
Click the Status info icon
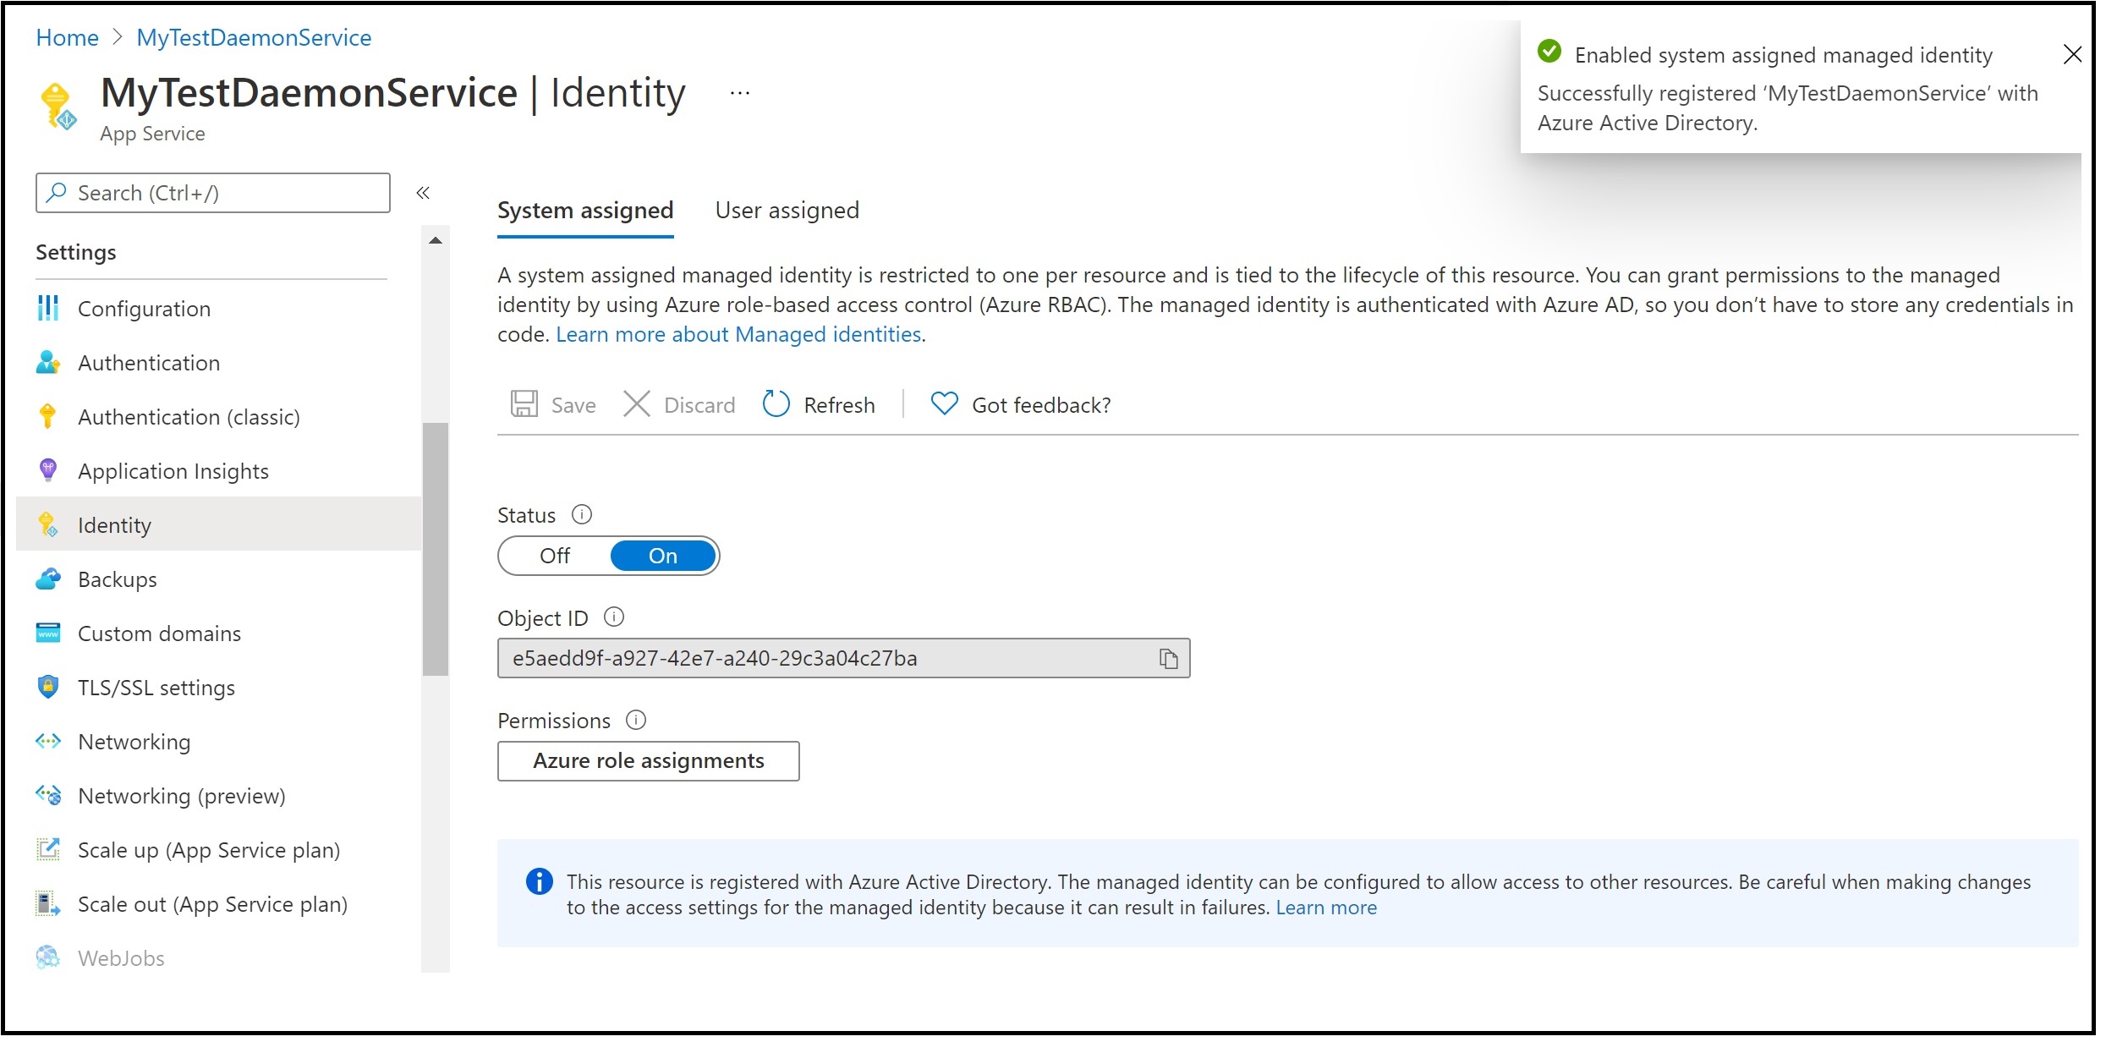(x=582, y=515)
